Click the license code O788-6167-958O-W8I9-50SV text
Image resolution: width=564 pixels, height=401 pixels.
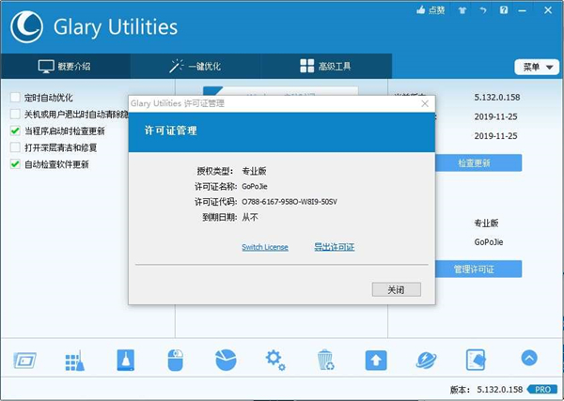point(290,202)
